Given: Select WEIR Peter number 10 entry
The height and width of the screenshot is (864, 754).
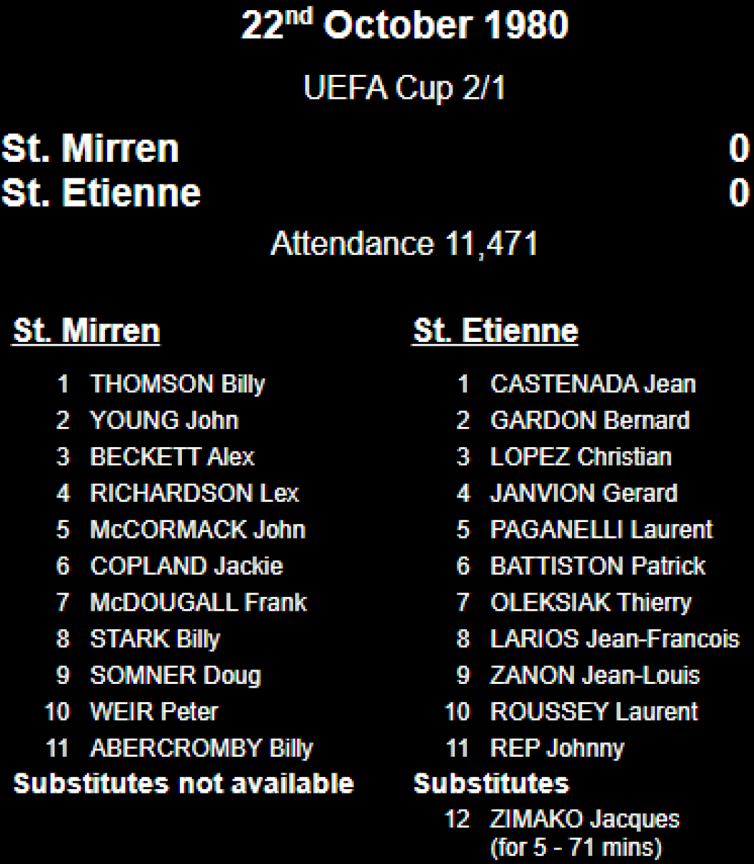Looking at the screenshot, I should tap(131, 712).
